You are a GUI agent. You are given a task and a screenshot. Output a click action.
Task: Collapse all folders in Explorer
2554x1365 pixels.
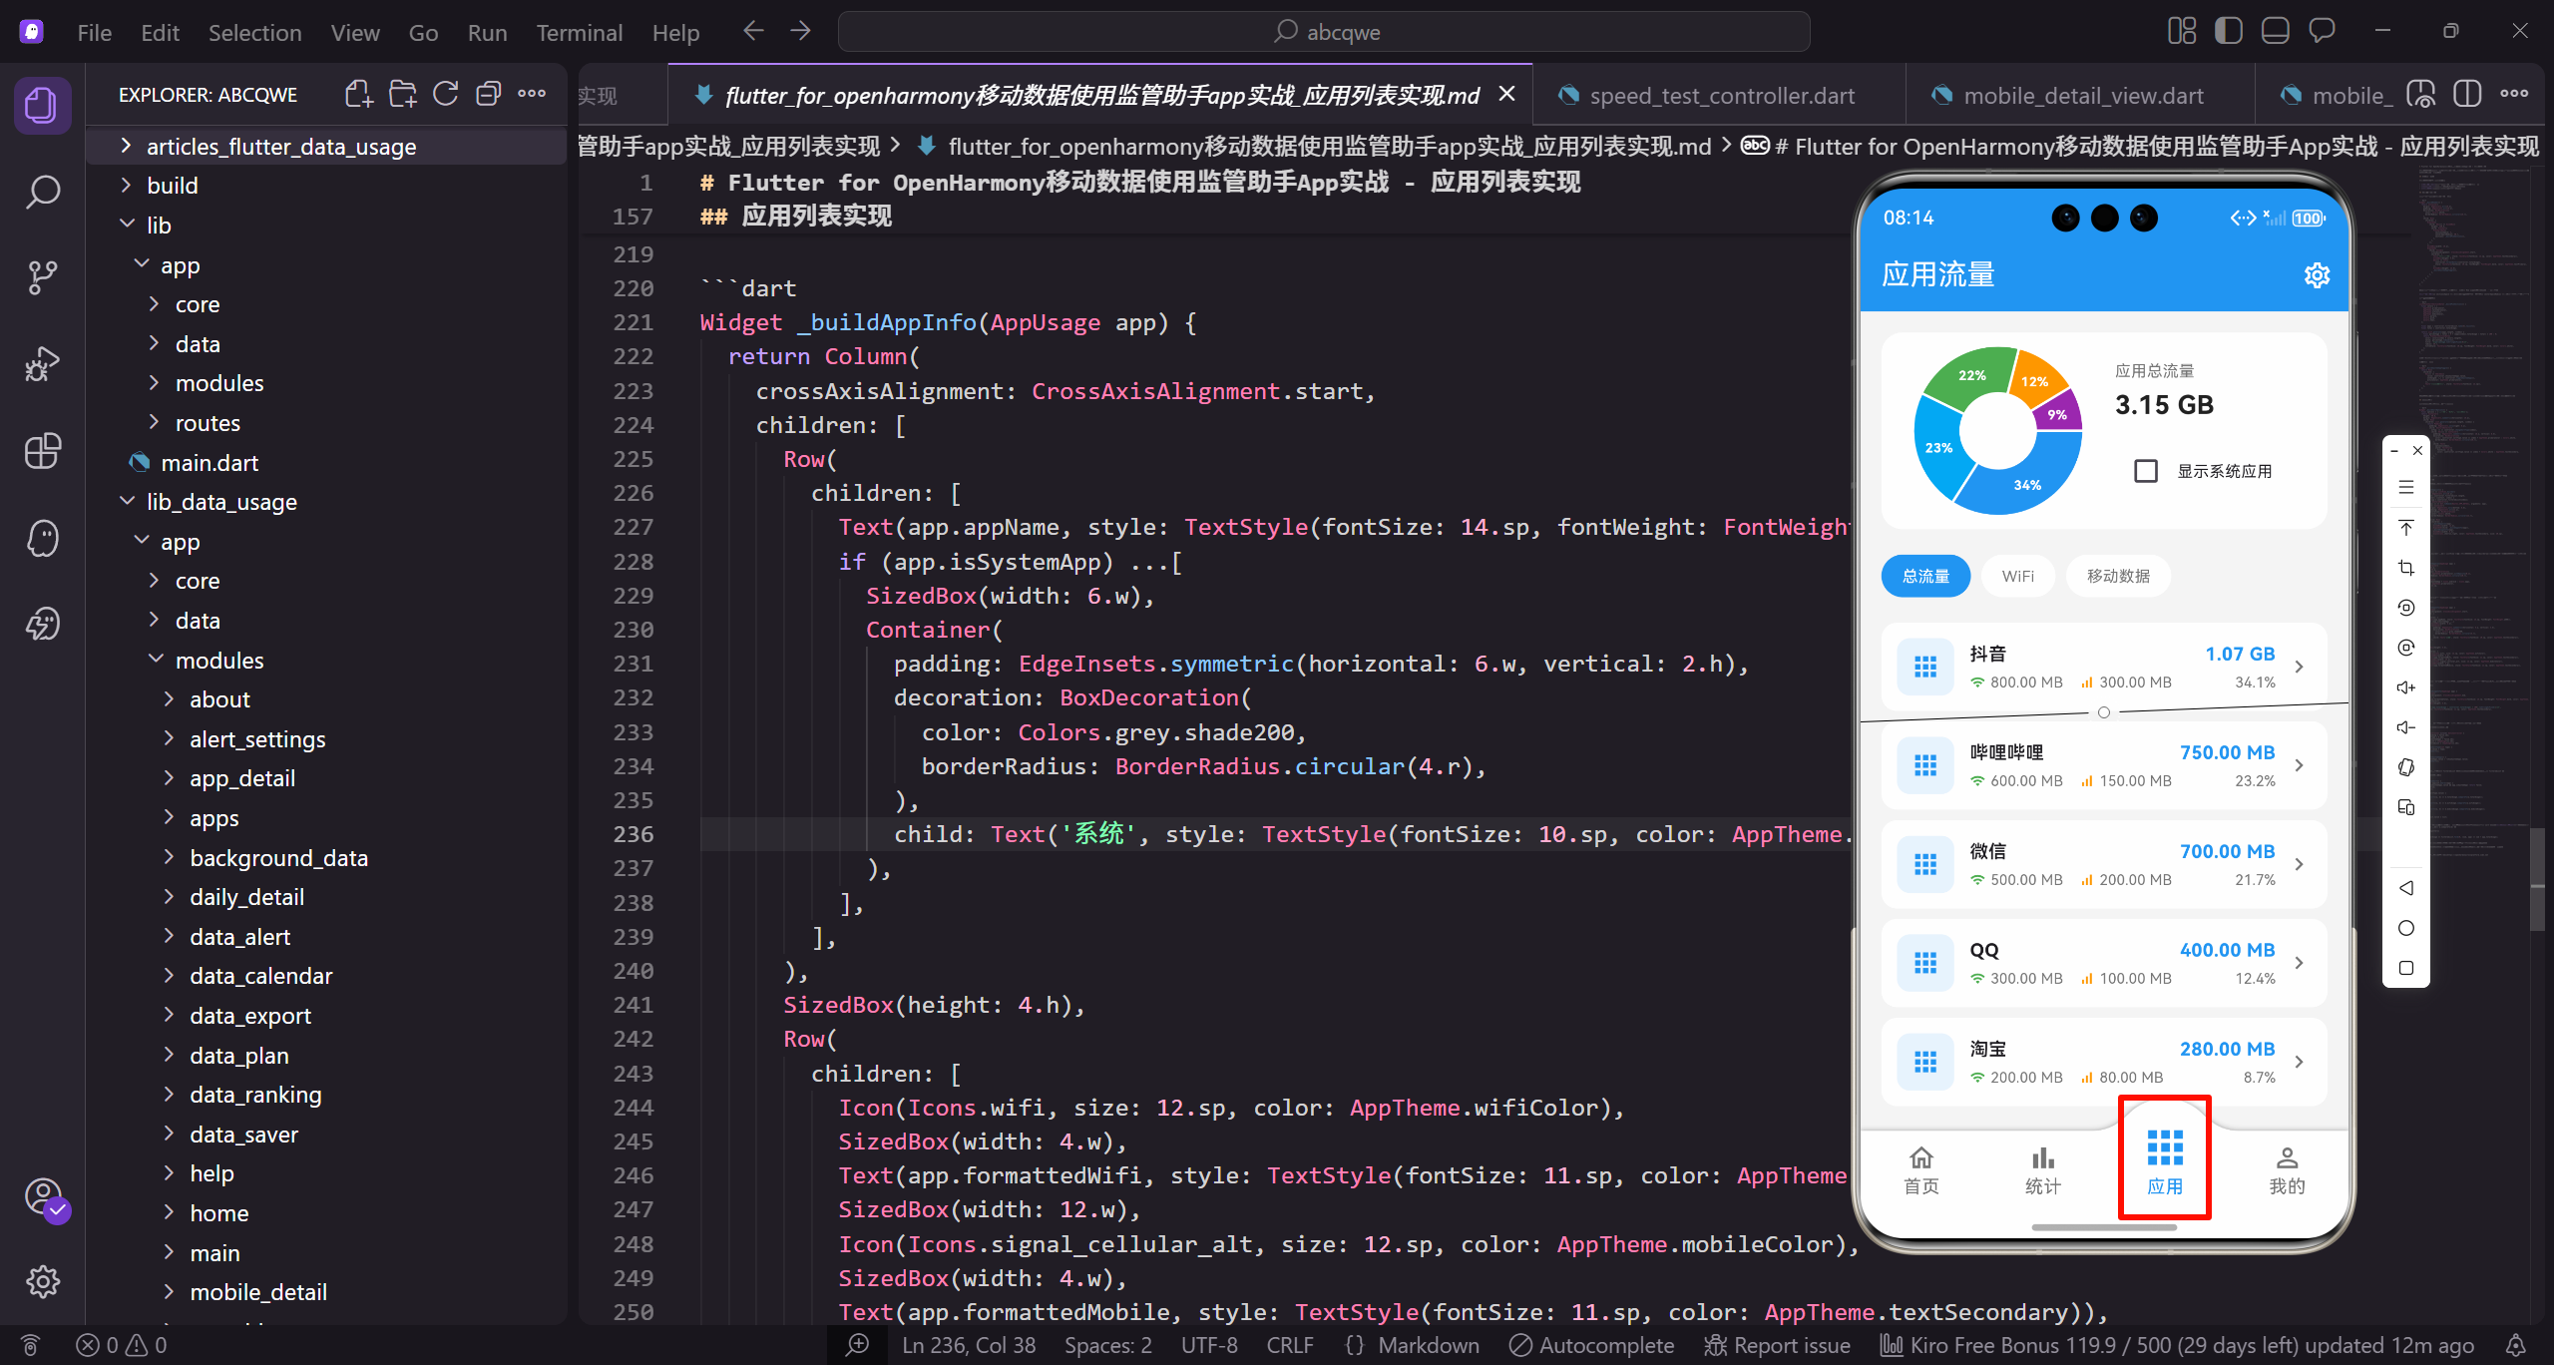(488, 95)
